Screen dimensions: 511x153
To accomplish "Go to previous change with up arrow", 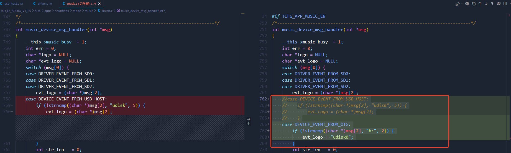I will coord(480,4).
